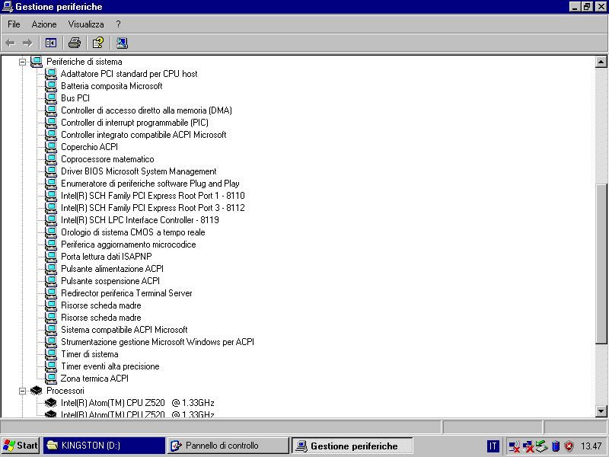Open the Visualizza menu
Image resolution: width=609 pixels, height=457 pixels.
(86, 24)
